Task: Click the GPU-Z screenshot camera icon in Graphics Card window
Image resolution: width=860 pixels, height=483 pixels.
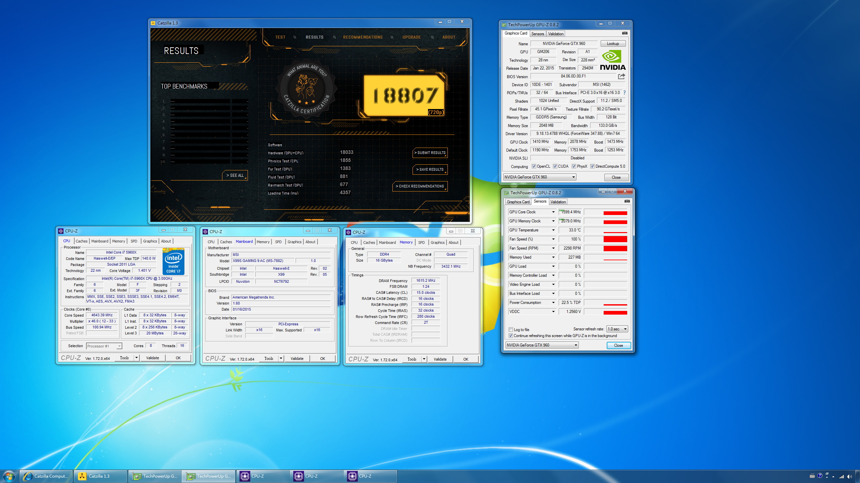Action: (x=625, y=33)
